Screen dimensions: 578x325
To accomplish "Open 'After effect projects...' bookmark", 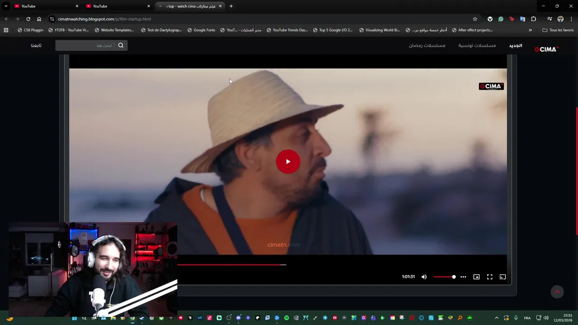I will click(472, 30).
